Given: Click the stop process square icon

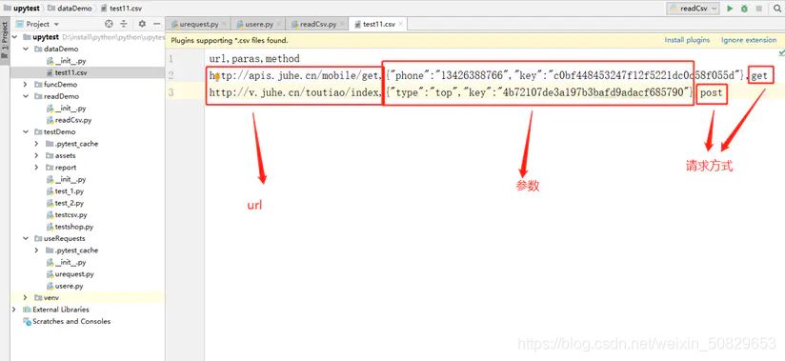Looking at the screenshot, I should [759, 9].
